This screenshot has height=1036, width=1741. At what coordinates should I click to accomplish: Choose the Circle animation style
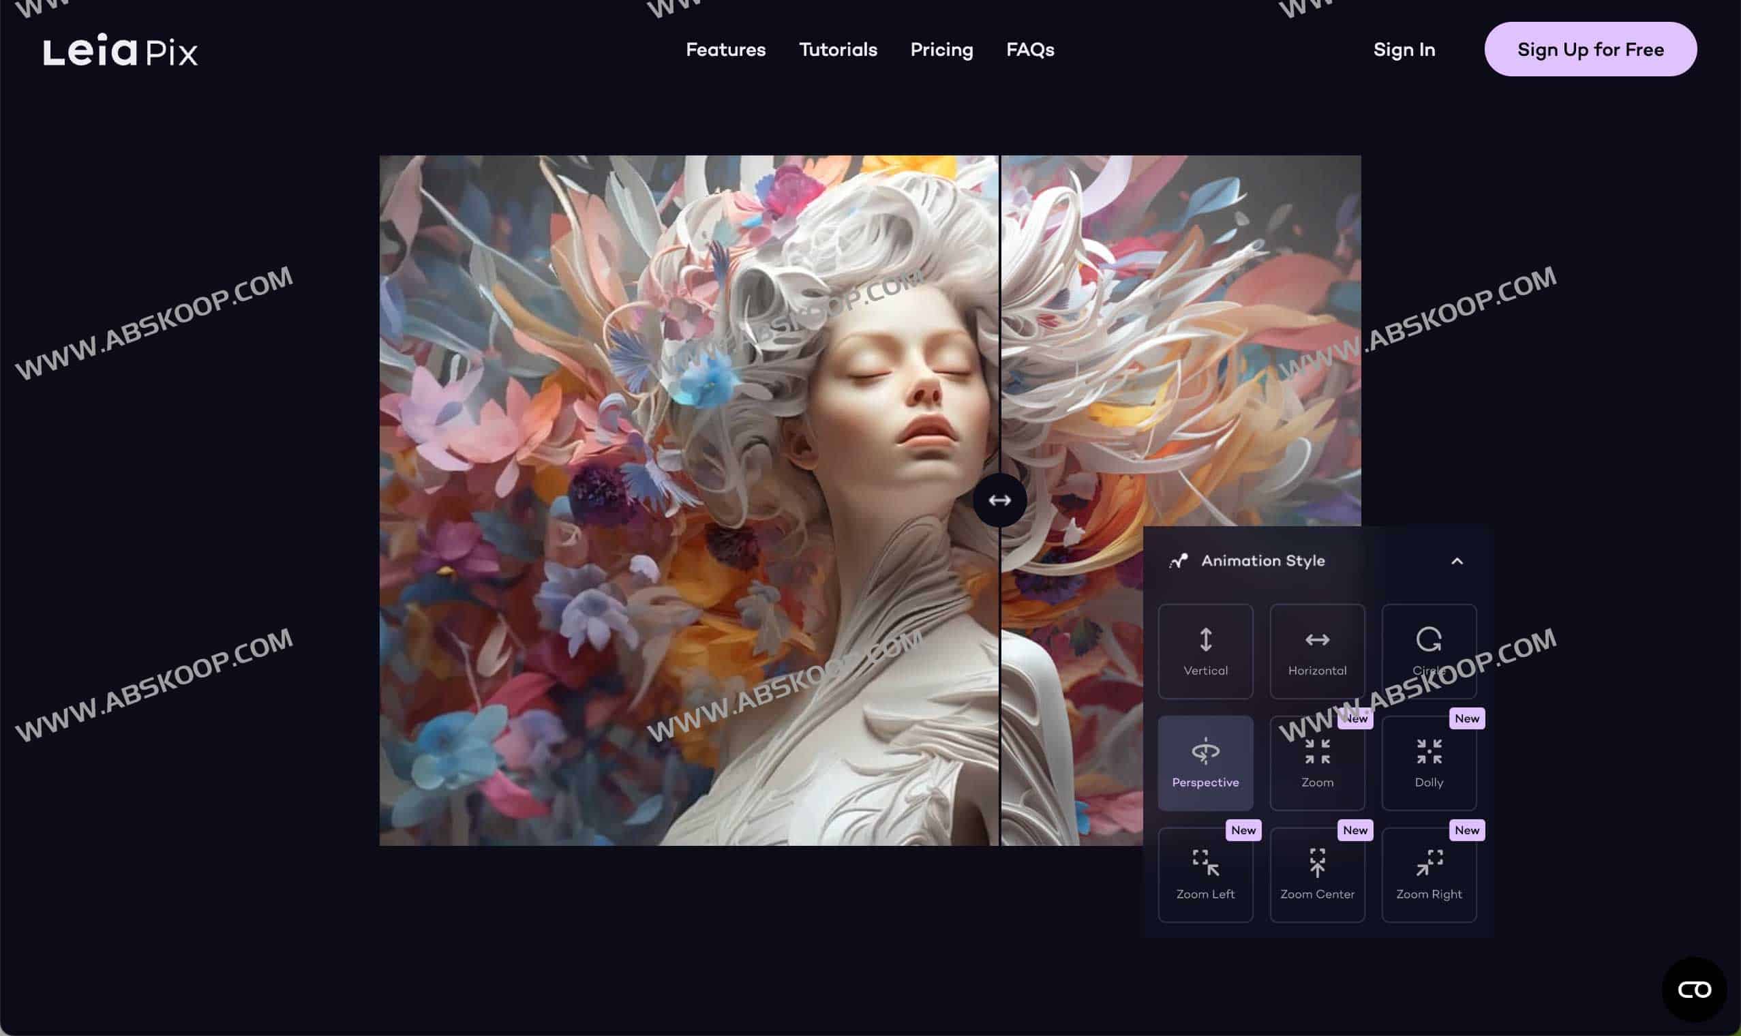pos(1428,651)
